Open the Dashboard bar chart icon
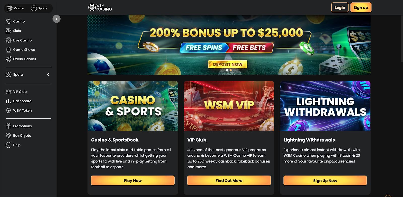 tap(8, 101)
